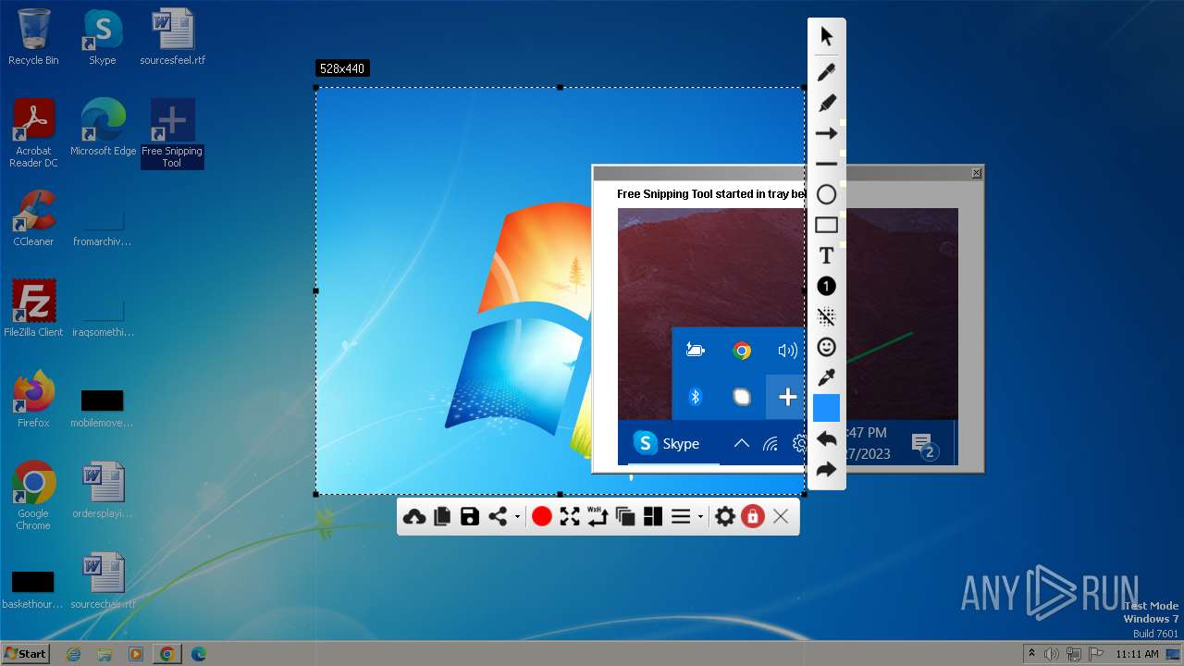Select the cursor pointer tool
The image size is (1184, 666).
826,37
